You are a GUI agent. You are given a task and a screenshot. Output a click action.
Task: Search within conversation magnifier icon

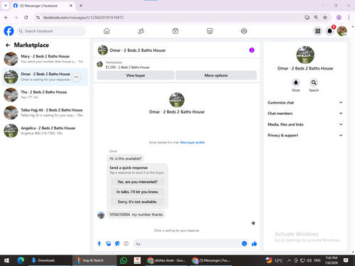tap(314, 82)
